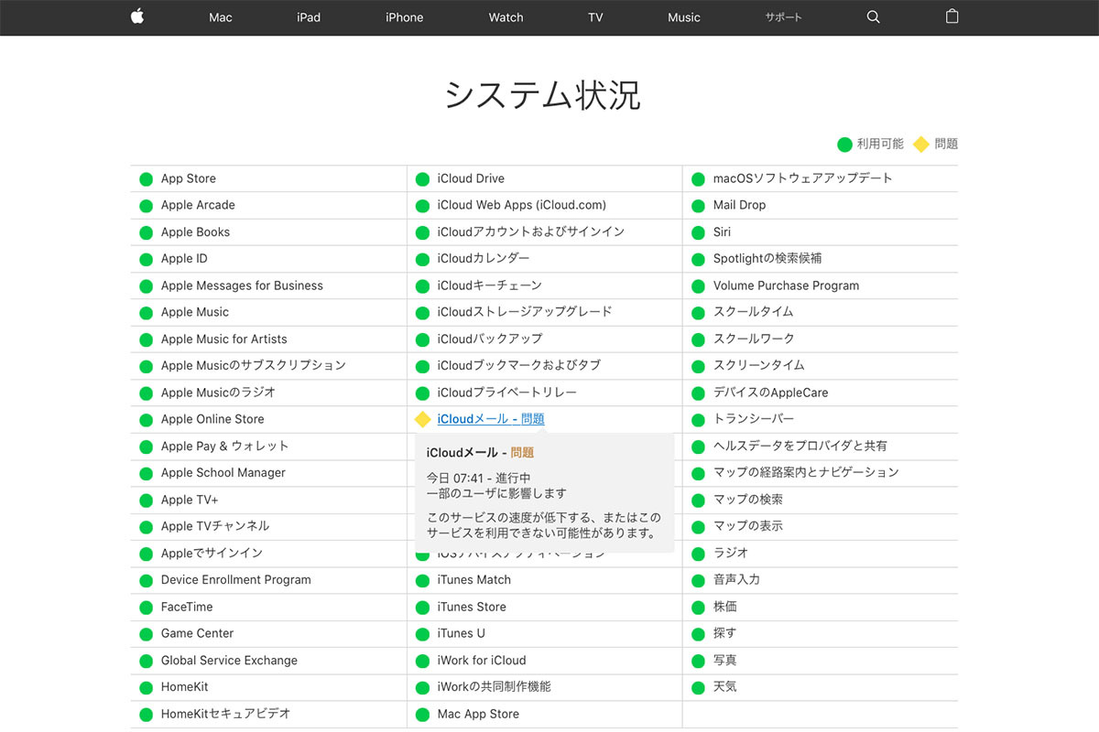Open the Mac menu item

tap(221, 17)
